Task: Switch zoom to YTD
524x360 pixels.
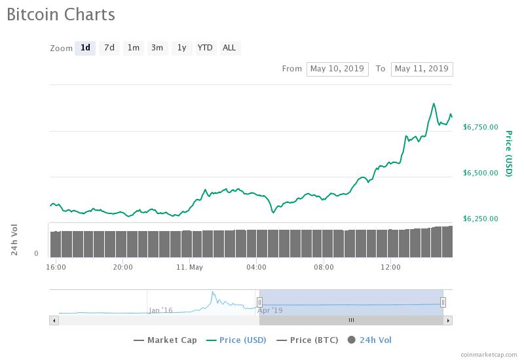Action: [x=205, y=48]
